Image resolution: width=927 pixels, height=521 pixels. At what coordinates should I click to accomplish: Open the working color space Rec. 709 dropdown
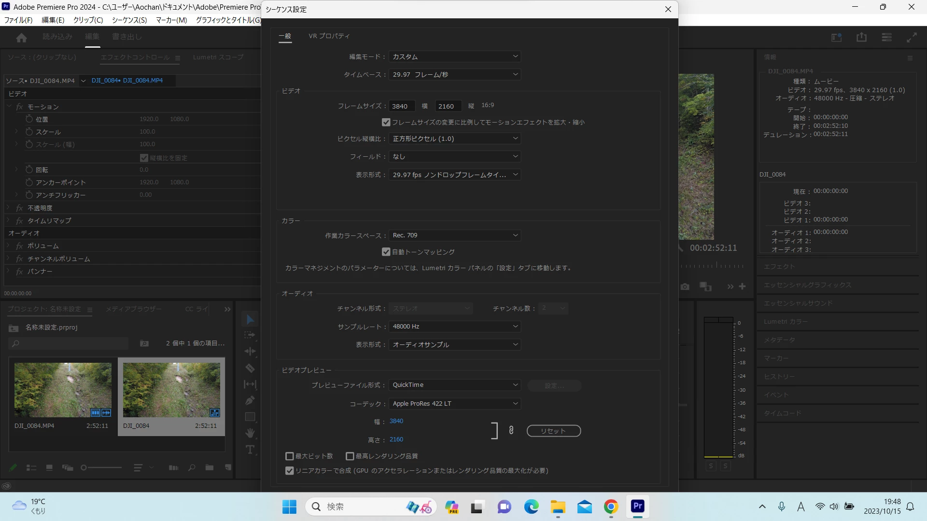click(454, 235)
